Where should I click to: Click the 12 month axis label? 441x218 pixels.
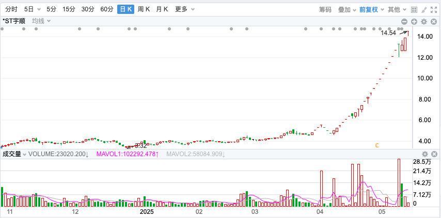[x=75, y=211]
